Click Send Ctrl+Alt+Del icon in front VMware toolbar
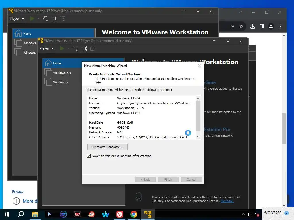294x220 pixels. point(76,48)
